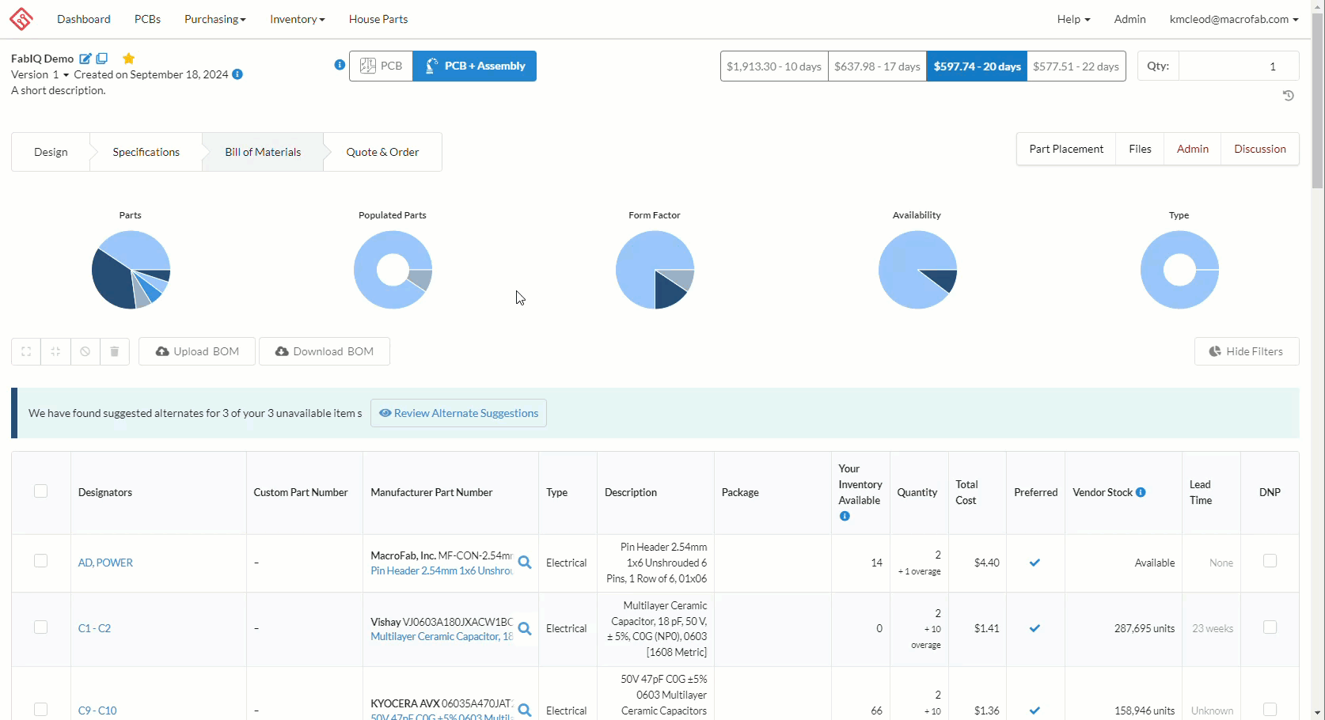Select the PCB only option

click(x=381, y=66)
